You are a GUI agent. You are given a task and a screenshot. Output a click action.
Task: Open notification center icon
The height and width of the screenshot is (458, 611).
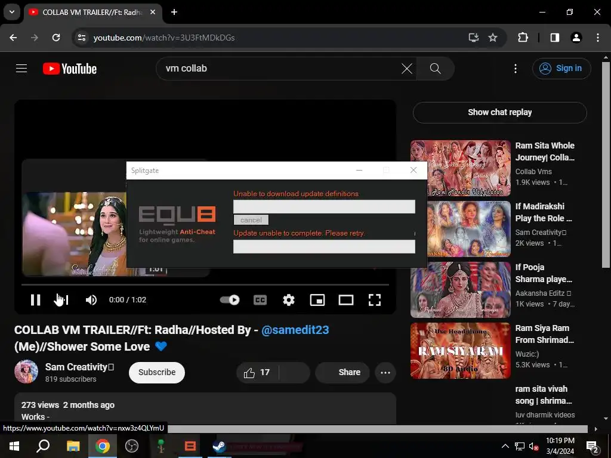click(593, 446)
